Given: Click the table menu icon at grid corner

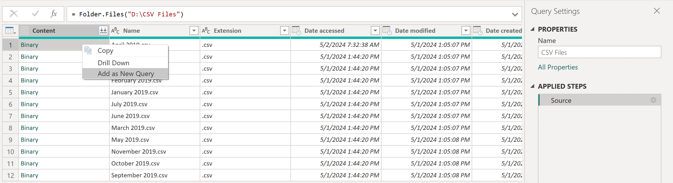Looking at the screenshot, I should 10,30.
